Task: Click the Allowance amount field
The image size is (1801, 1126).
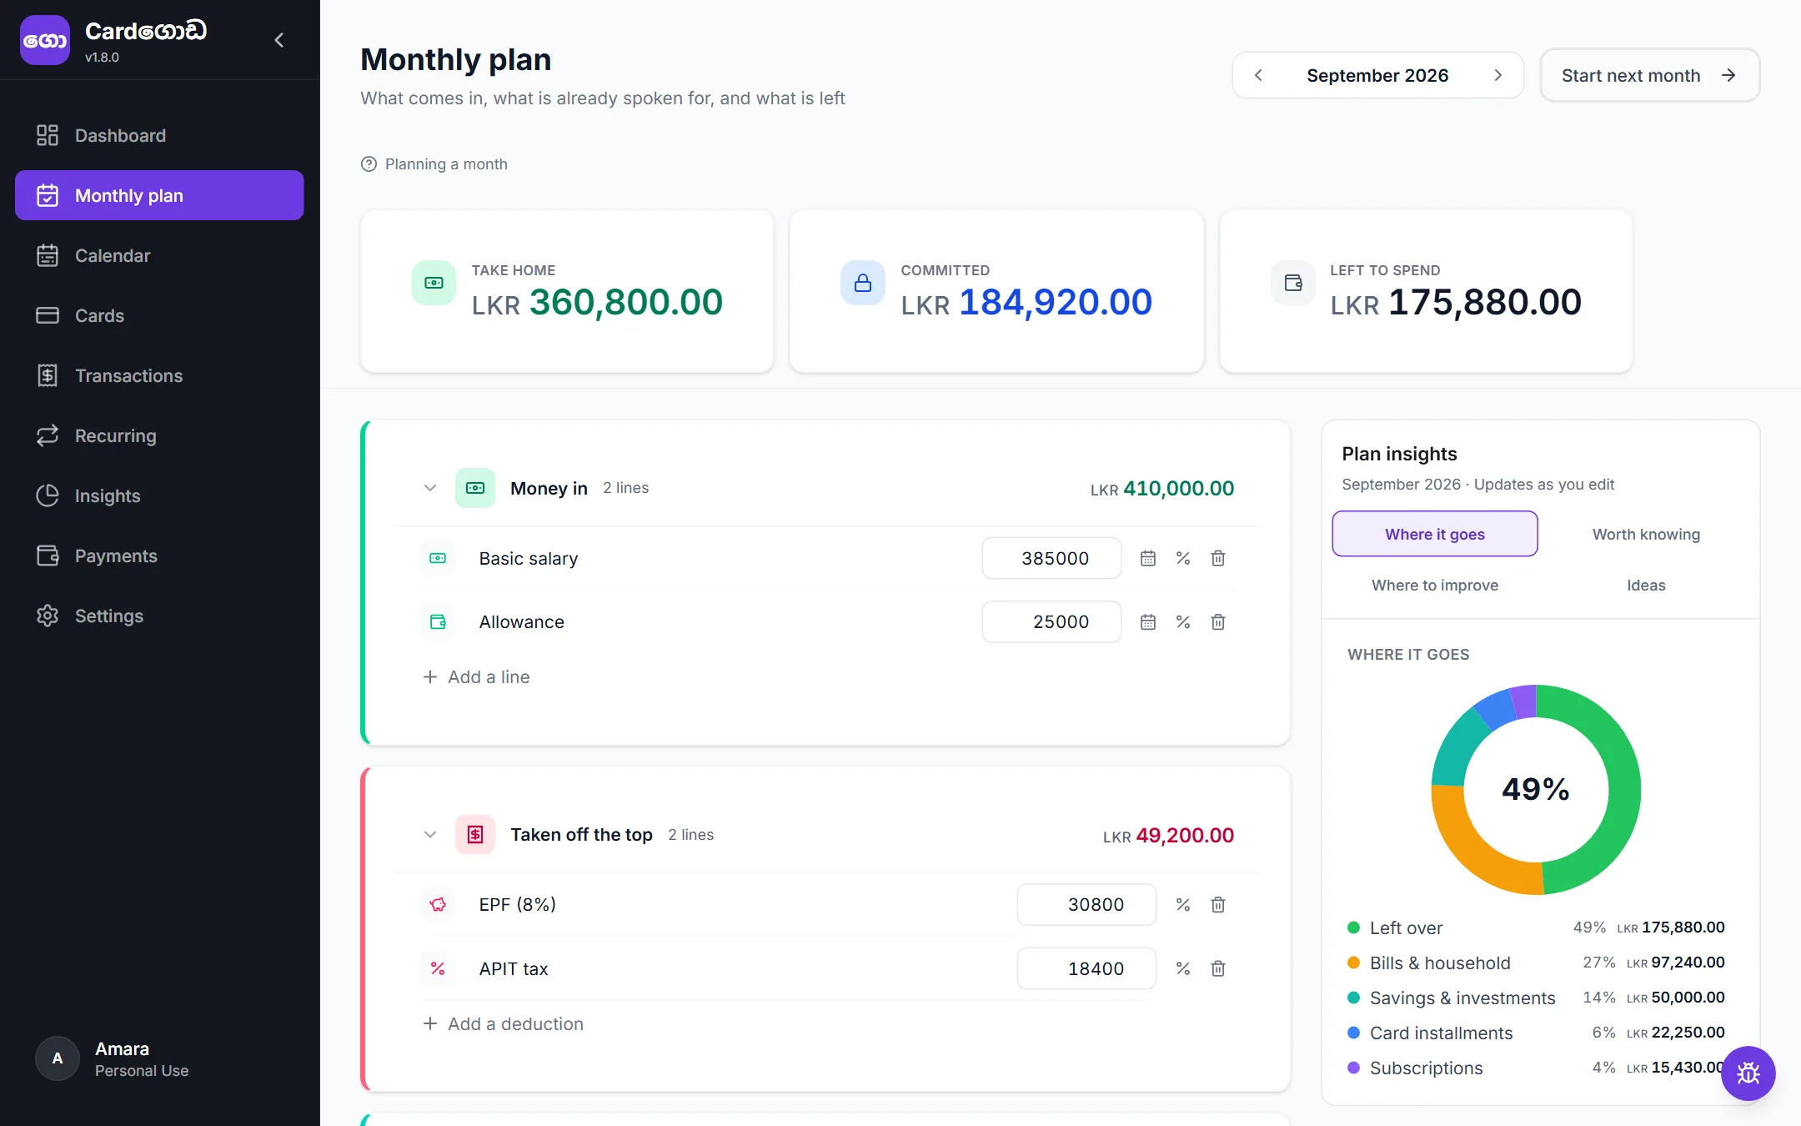Action: point(1051,621)
